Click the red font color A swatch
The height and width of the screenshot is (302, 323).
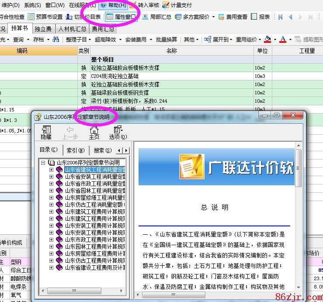tap(283, 39)
